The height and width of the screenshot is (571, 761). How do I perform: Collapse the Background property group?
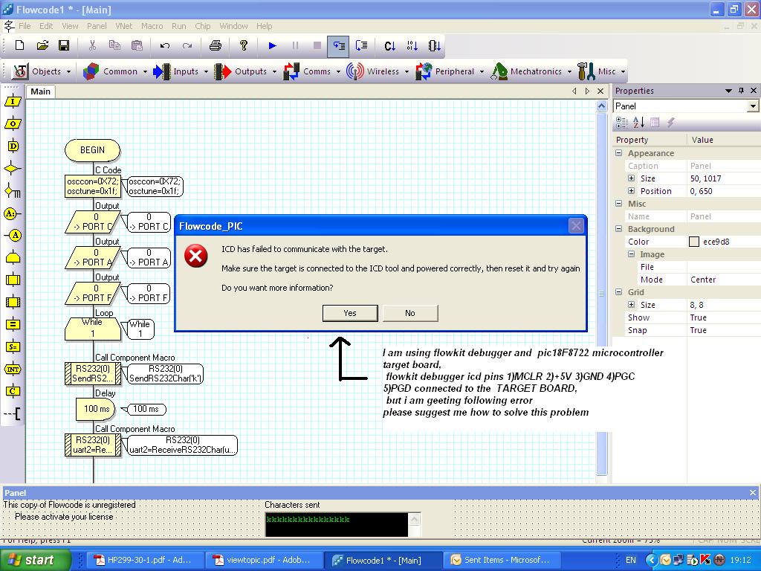click(619, 229)
